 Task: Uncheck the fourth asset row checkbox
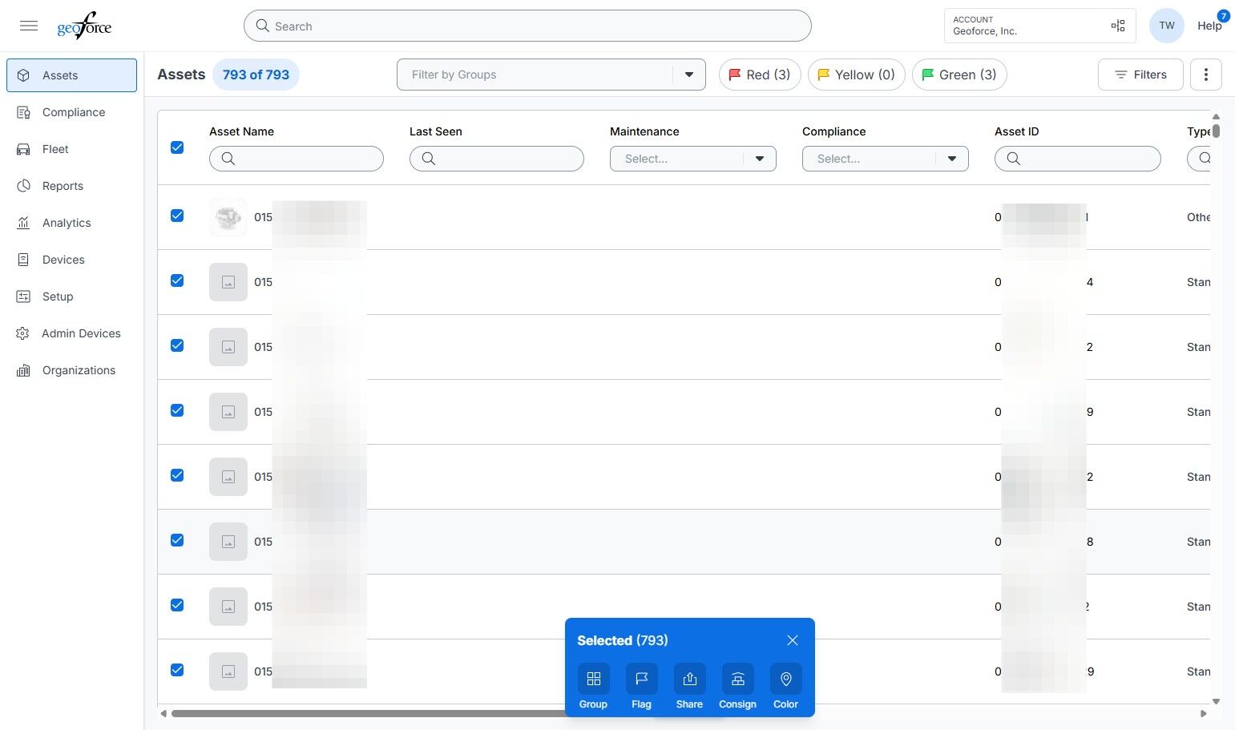pyautogui.click(x=177, y=410)
